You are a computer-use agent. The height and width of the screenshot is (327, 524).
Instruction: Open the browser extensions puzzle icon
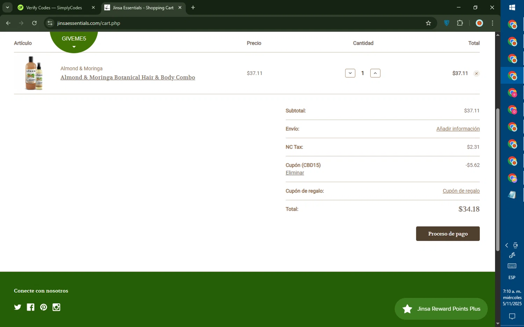tap(460, 23)
